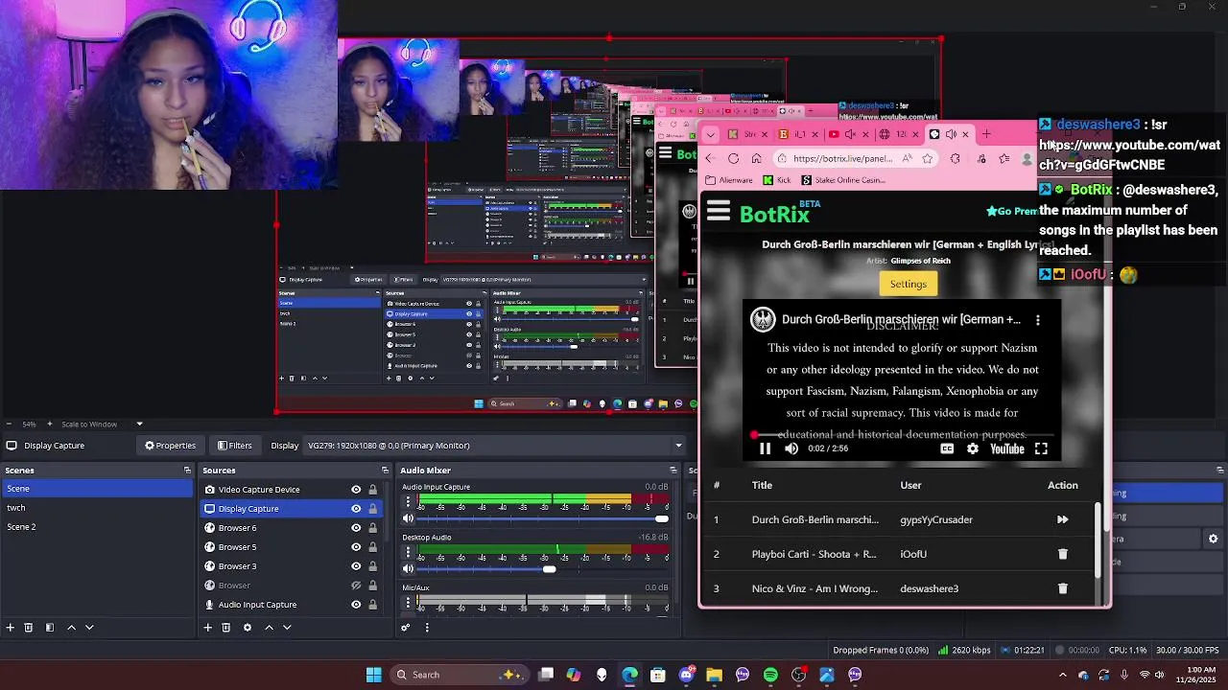Hide Browser 5 source with eye icon
This screenshot has height=690, width=1228.
coord(356,547)
